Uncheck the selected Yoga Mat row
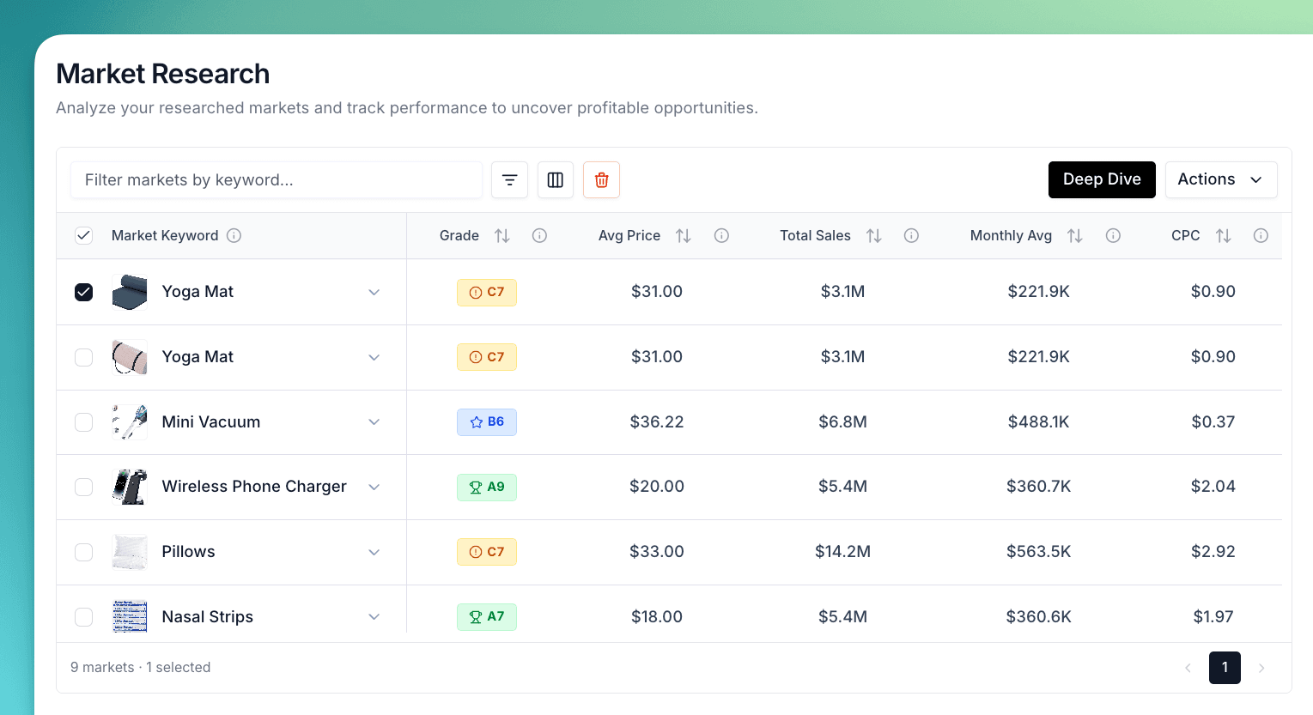 tap(83, 292)
